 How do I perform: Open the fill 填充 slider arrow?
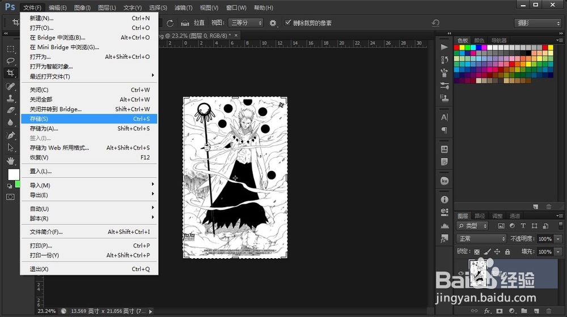pyautogui.click(x=558, y=252)
